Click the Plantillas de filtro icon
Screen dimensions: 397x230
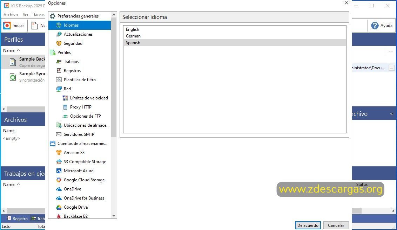click(59, 80)
